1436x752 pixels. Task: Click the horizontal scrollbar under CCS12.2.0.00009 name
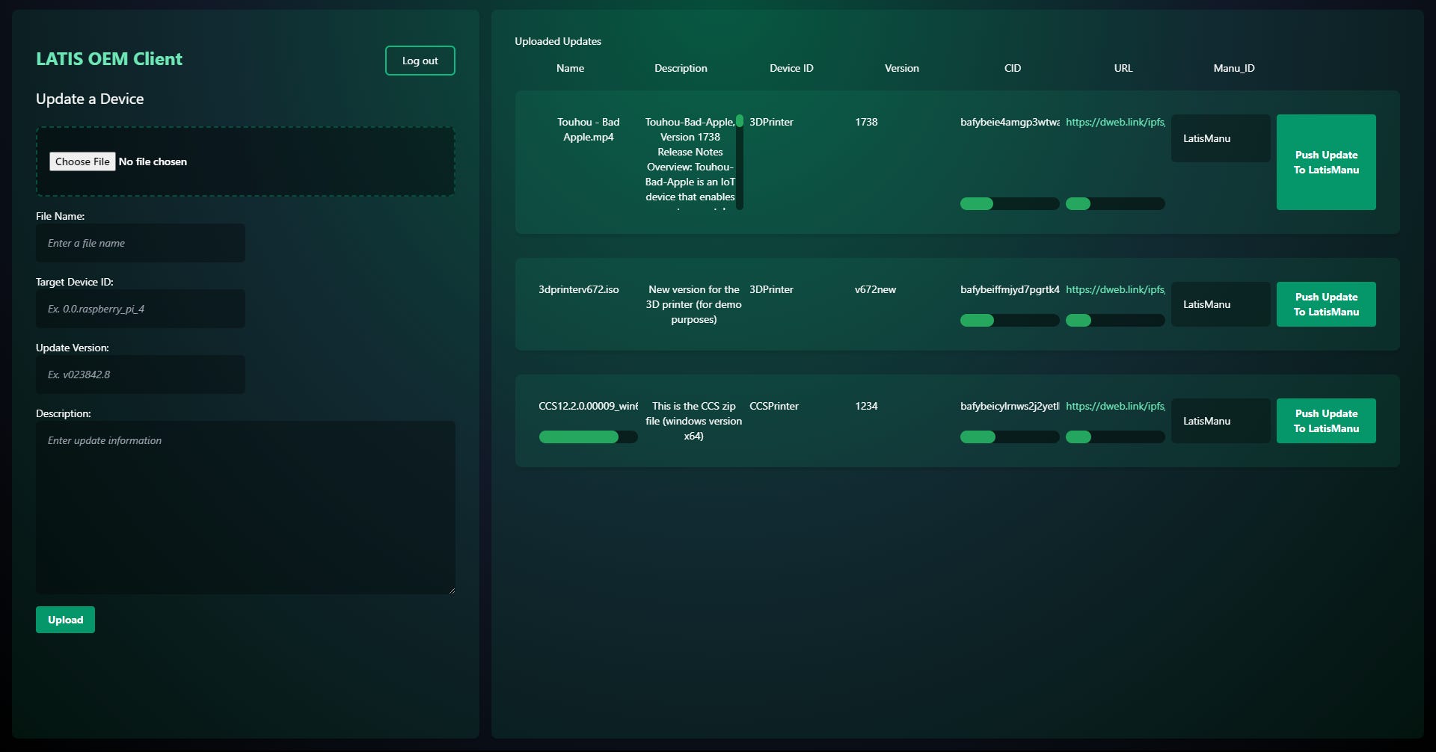(x=579, y=437)
